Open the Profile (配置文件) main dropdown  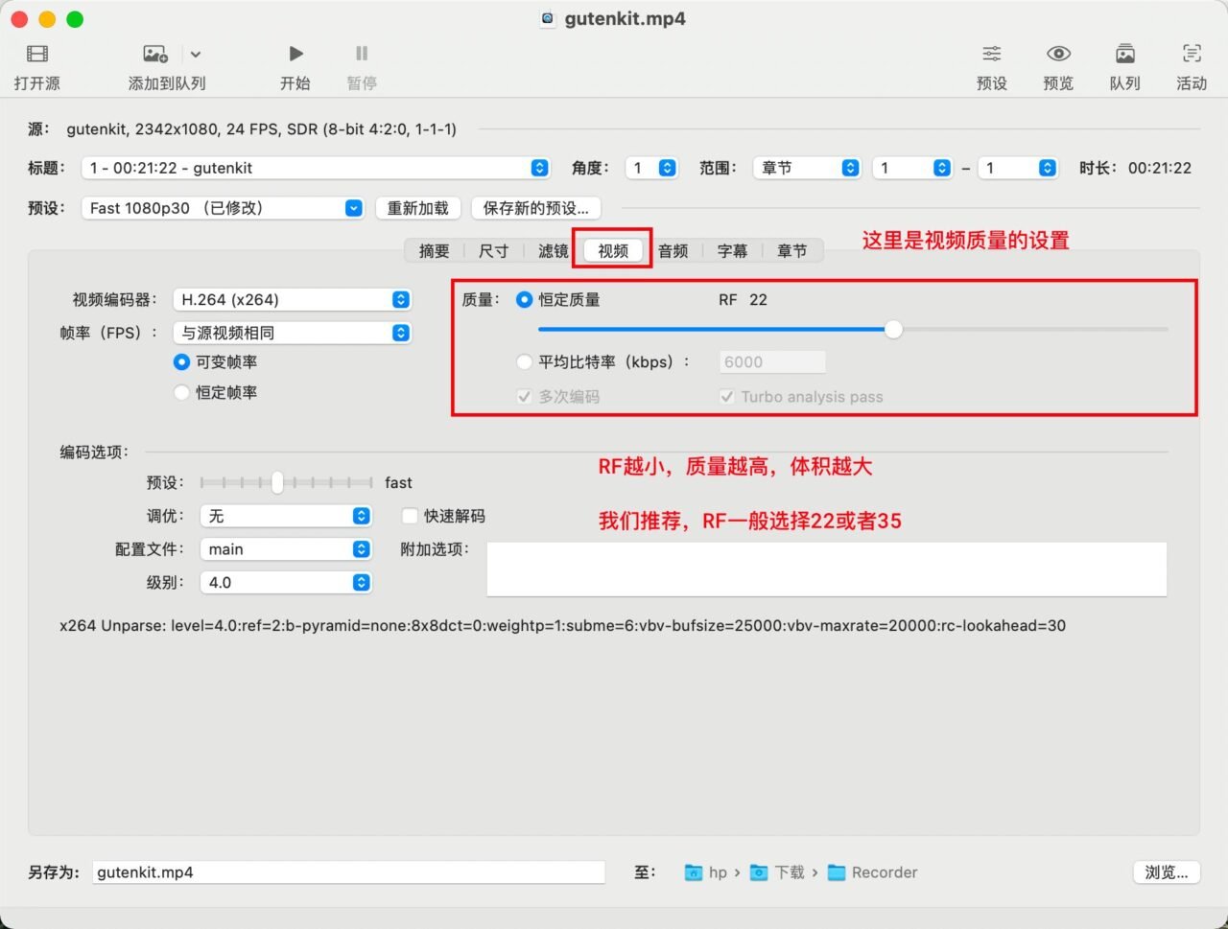click(x=285, y=549)
